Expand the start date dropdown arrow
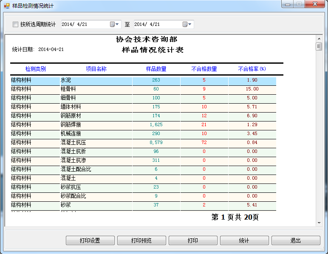This screenshot has width=328, height=254. [x=118, y=24]
